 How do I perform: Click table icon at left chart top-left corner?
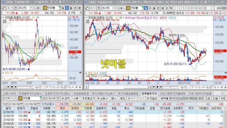pyautogui.click(x=4, y=21)
